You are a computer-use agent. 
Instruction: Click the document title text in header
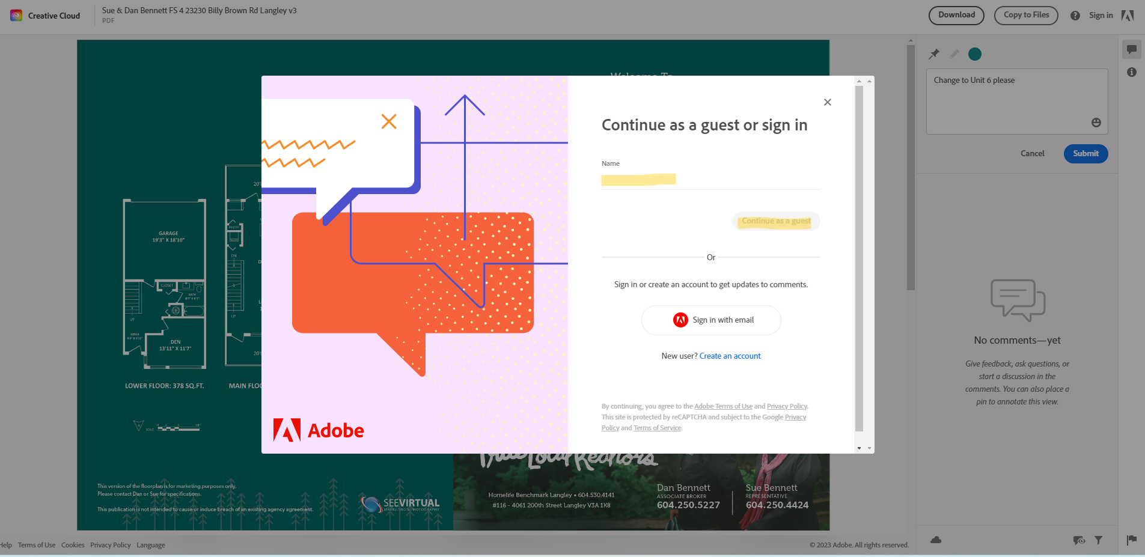coord(199,11)
